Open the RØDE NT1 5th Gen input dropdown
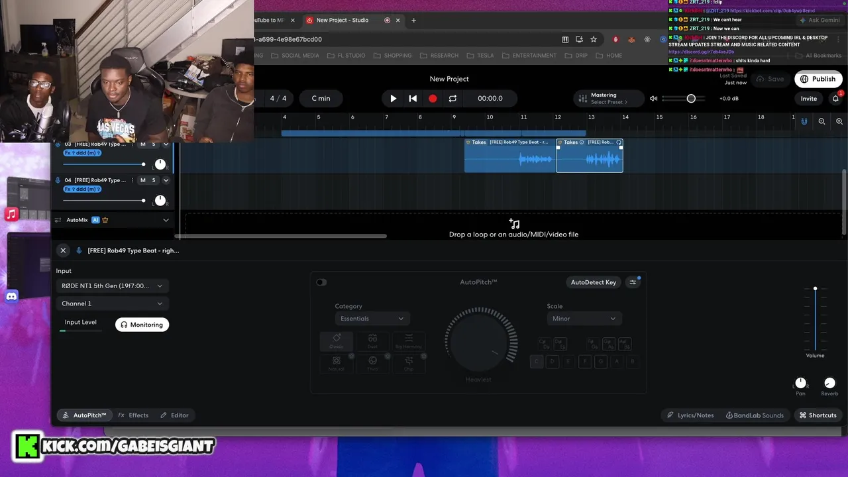Screen dimensions: 848x477 112,286
